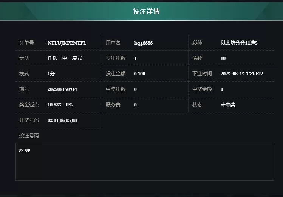Click the bonus rebate value 10.835 - 0%
The image size is (283, 197).
(60, 105)
